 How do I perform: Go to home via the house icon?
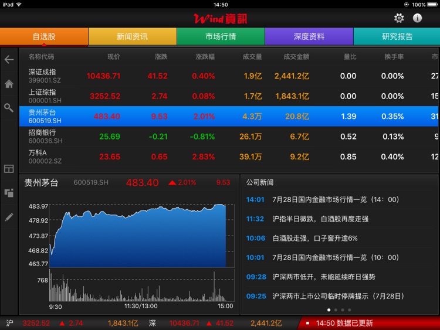click(9, 84)
